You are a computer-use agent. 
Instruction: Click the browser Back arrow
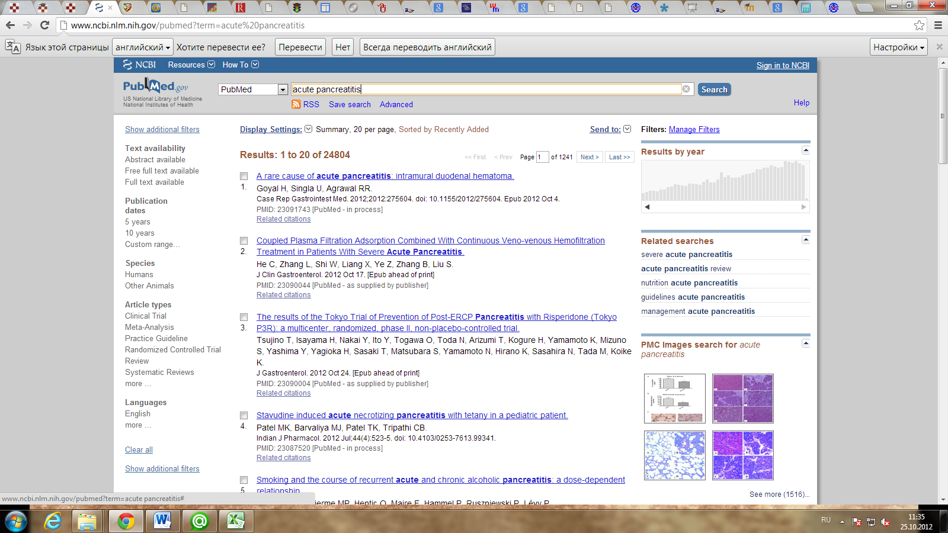[x=10, y=25]
